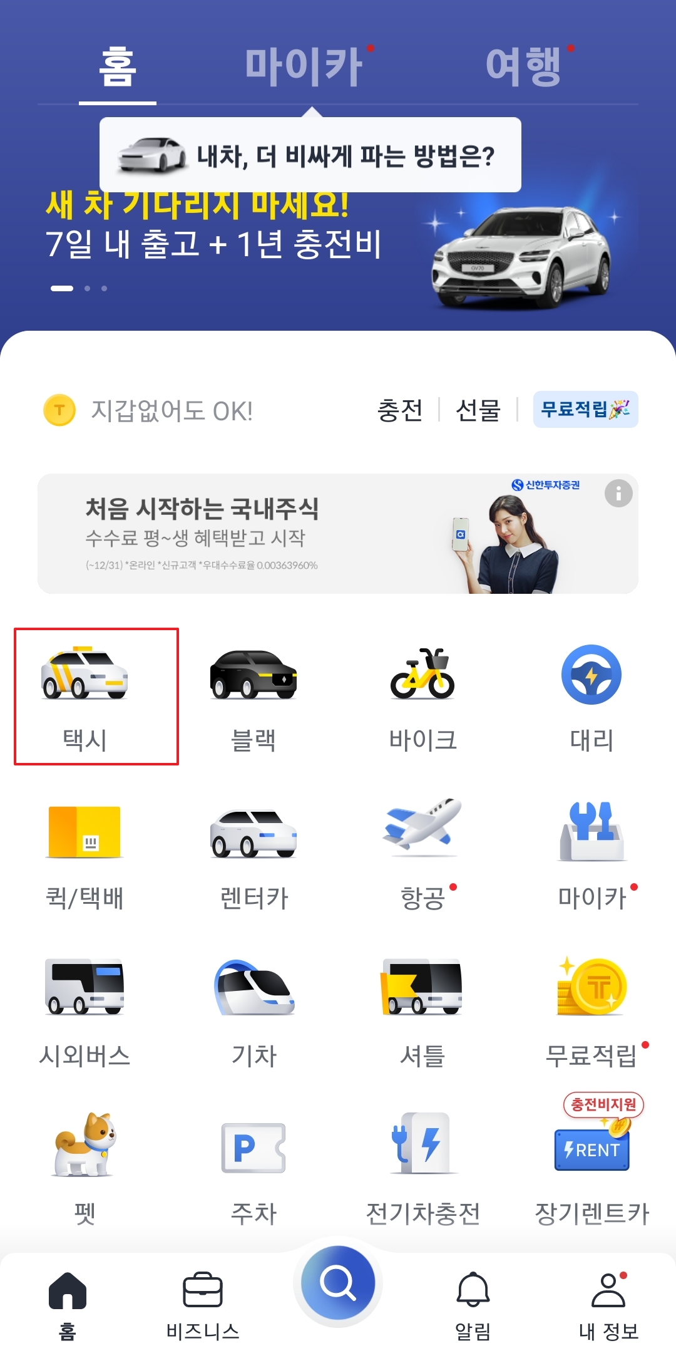676x1358 pixels.
Task: Select the 블랙 black car service
Action: click(253, 675)
